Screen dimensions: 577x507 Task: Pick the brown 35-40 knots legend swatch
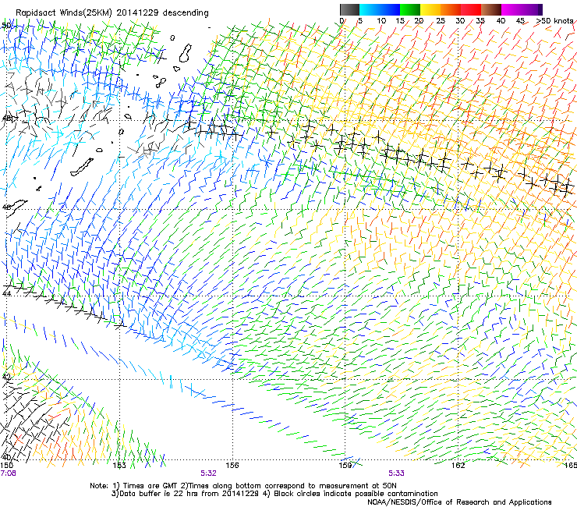pos(491,9)
